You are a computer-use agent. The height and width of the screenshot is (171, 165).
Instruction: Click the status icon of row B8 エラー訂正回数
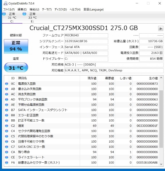[7, 115]
